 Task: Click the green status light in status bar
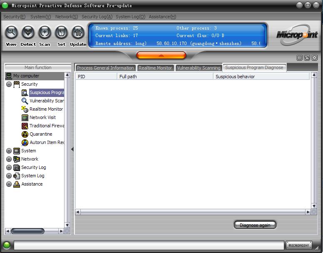click(7, 245)
